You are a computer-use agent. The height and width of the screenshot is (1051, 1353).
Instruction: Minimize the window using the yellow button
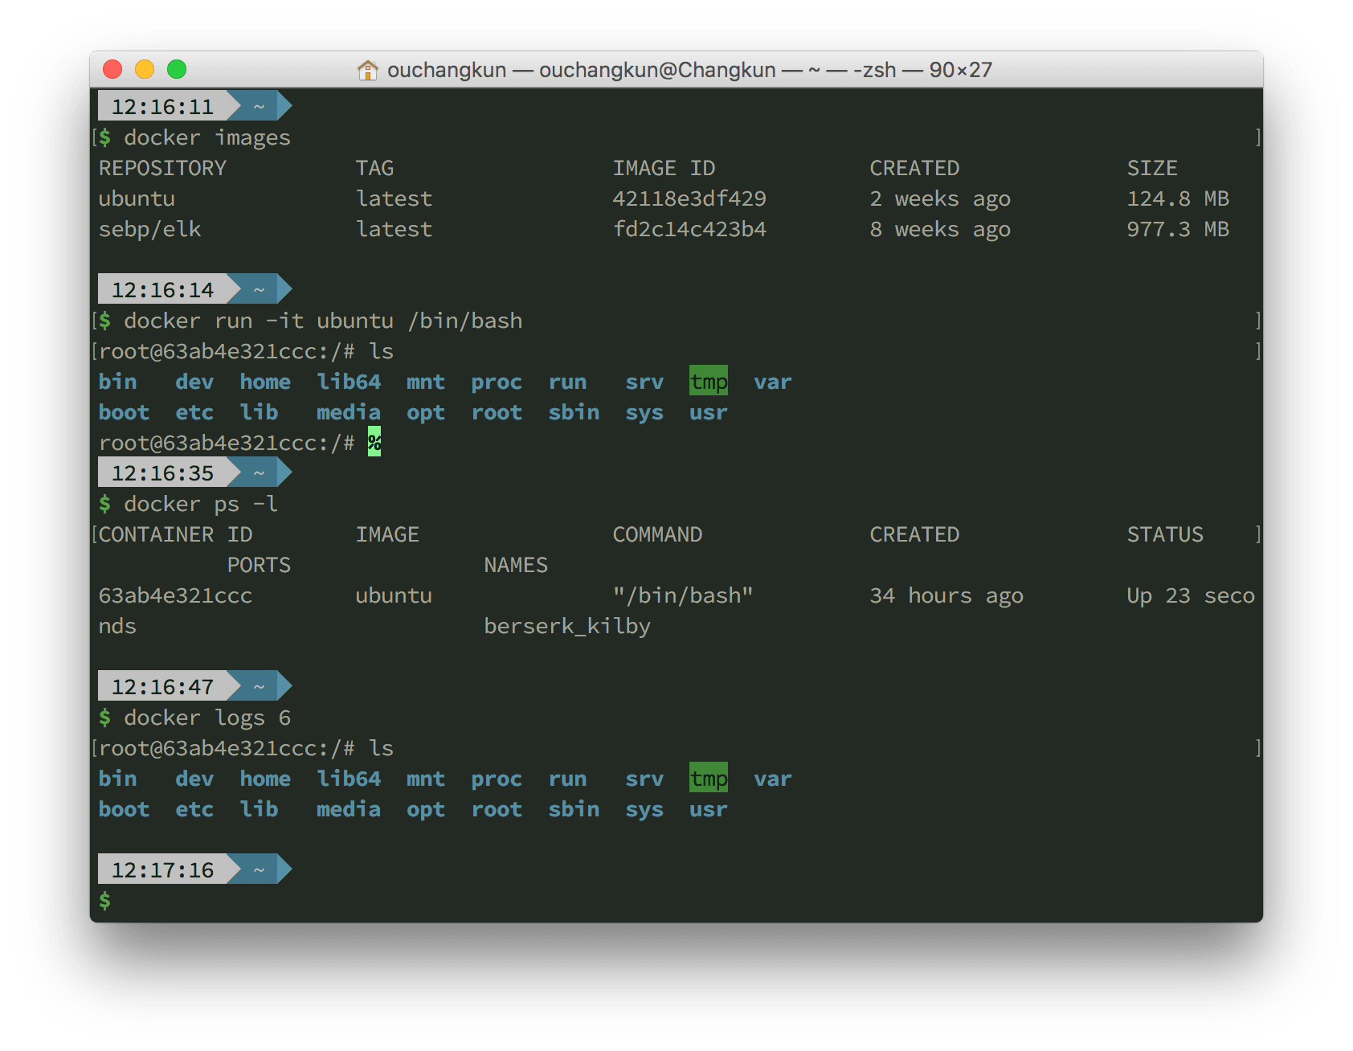point(145,70)
